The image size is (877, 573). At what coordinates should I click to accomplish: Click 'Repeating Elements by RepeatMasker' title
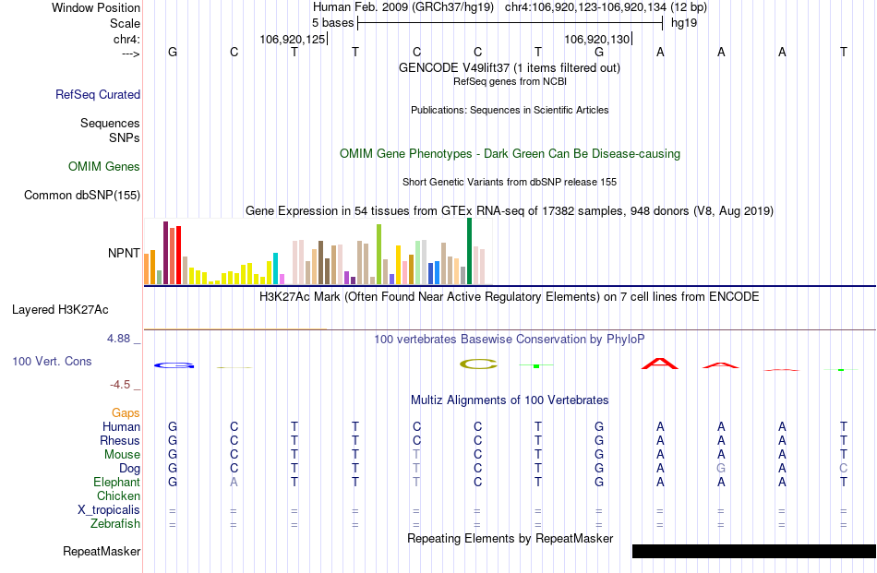point(510,538)
